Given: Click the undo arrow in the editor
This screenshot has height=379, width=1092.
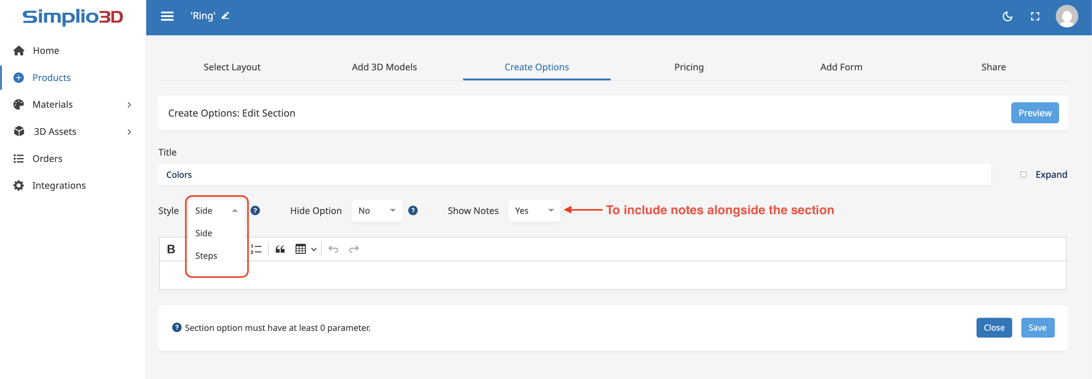Looking at the screenshot, I should 333,249.
